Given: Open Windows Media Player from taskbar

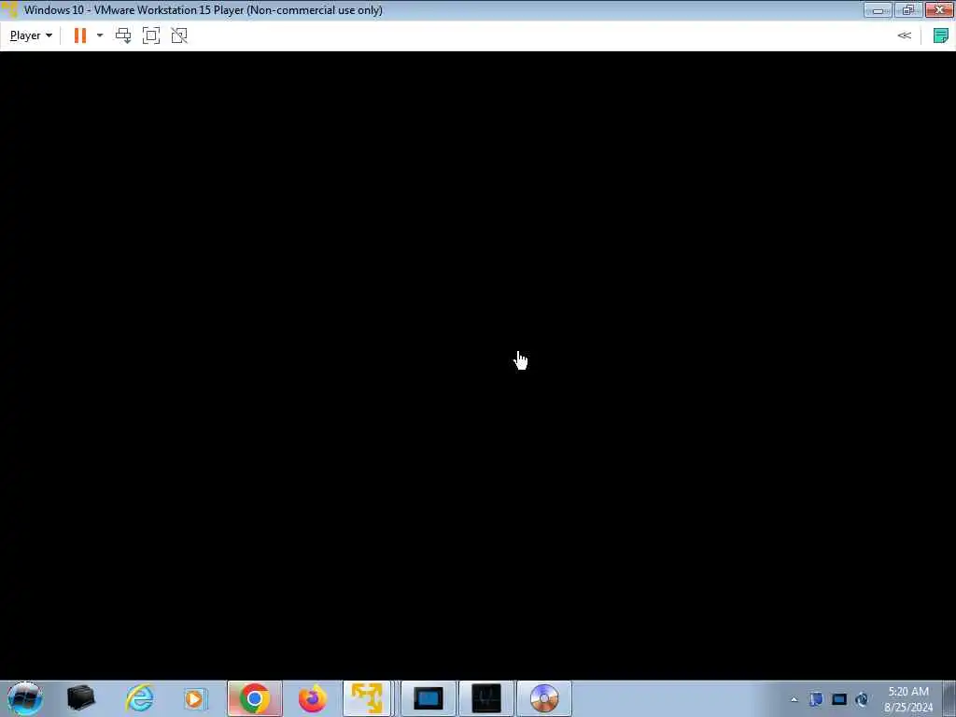Looking at the screenshot, I should click(195, 698).
